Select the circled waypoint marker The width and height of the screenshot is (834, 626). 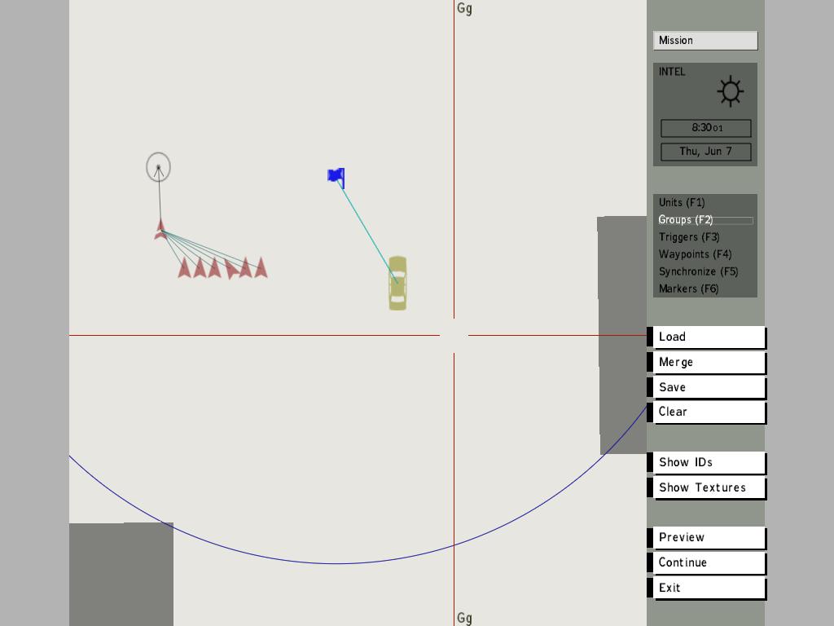coord(159,167)
